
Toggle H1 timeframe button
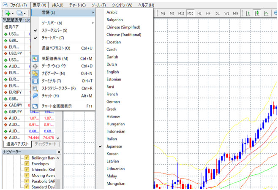pos(199,14)
